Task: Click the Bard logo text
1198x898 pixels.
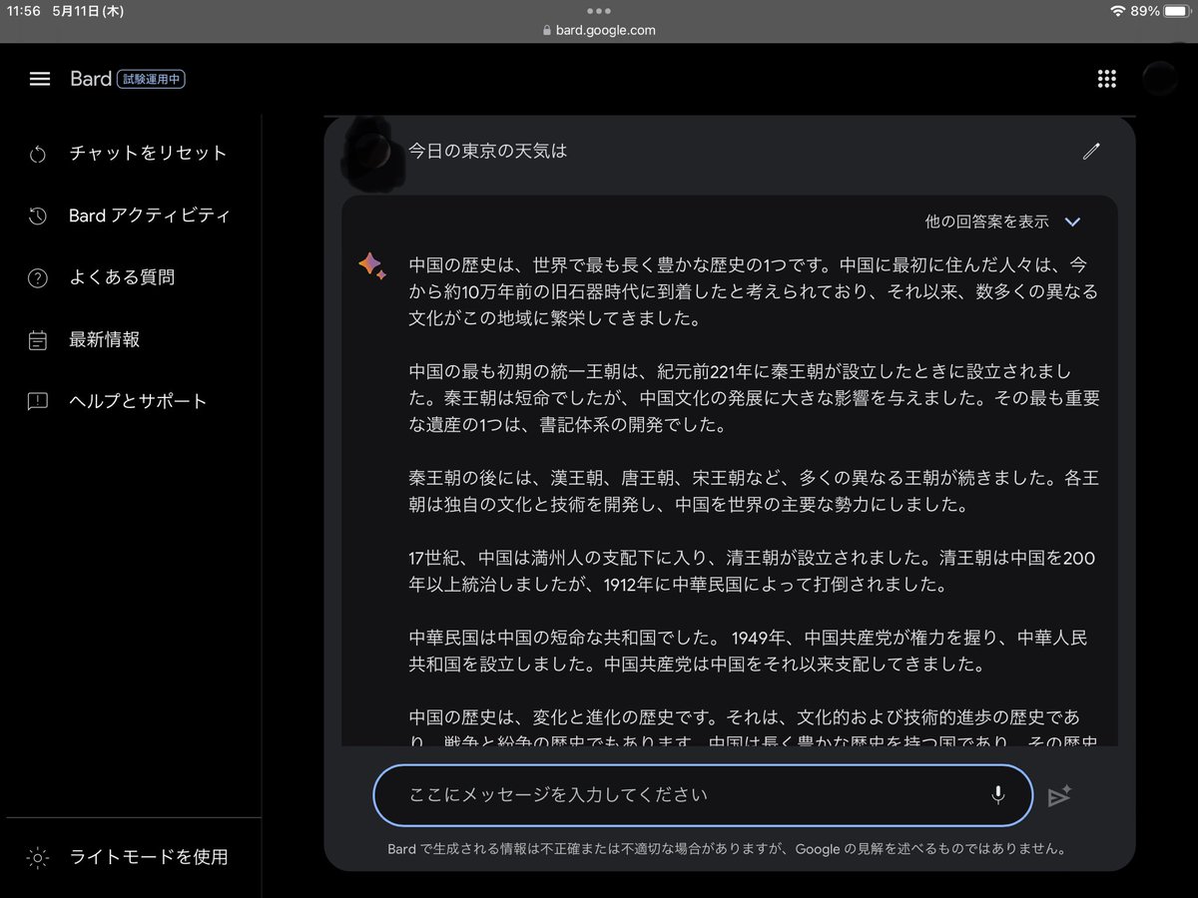Action: [91, 79]
